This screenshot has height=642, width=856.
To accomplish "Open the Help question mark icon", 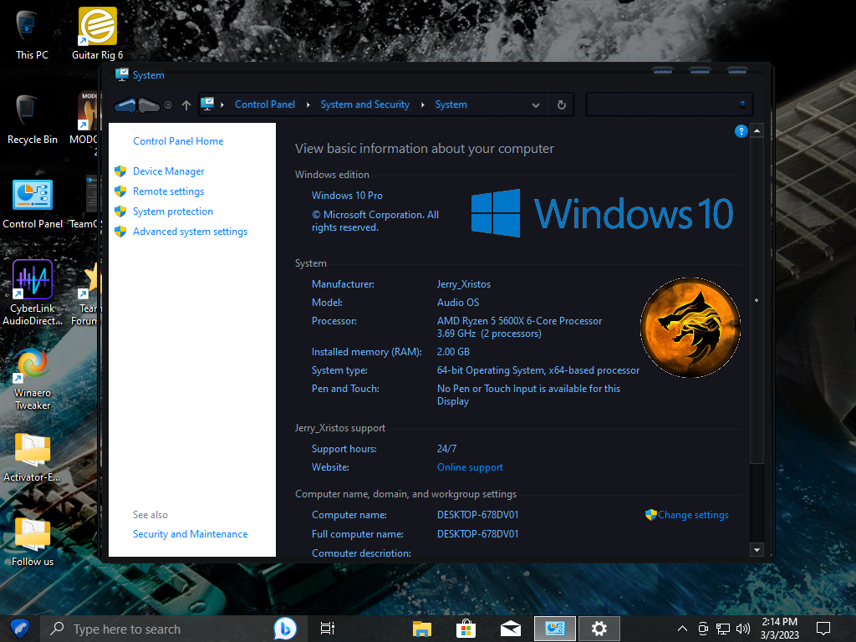I will (x=741, y=131).
